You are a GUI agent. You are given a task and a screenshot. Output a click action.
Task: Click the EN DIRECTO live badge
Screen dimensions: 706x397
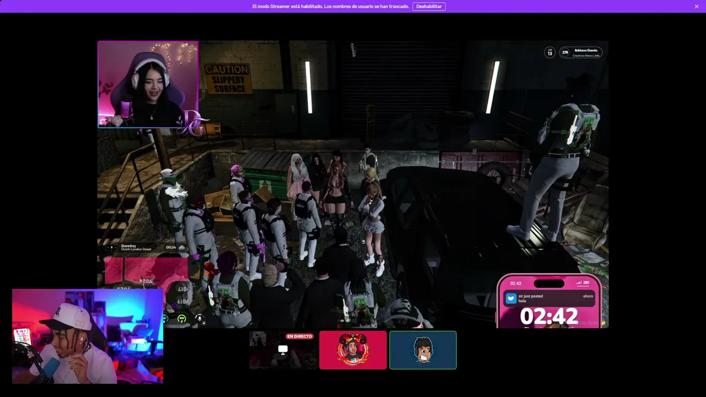pyautogui.click(x=299, y=336)
